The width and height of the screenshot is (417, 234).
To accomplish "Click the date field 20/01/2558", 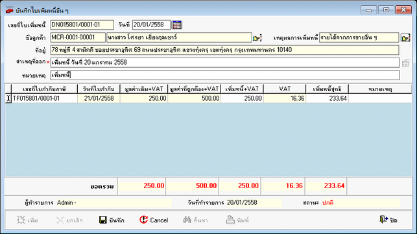I will pos(151,25).
